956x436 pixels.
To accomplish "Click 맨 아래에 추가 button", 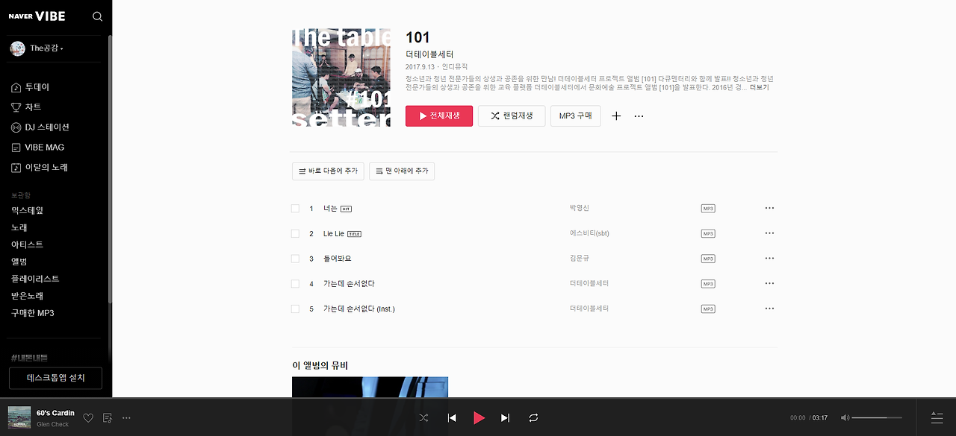I will (x=402, y=171).
